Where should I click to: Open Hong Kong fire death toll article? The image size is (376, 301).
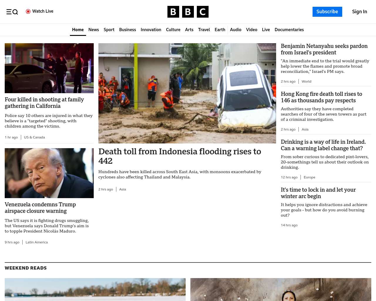point(321,97)
